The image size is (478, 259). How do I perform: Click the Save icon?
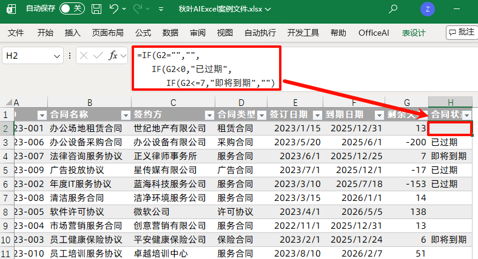(x=96, y=9)
